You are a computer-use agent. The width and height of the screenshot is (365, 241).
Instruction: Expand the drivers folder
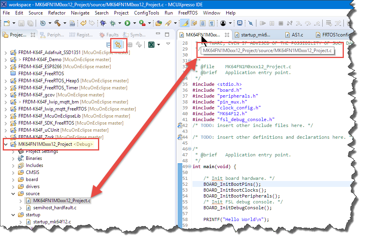[13, 187]
